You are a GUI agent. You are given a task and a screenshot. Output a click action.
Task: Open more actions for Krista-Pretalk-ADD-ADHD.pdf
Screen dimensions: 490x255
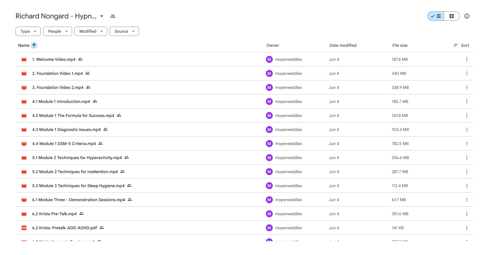pos(467,228)
